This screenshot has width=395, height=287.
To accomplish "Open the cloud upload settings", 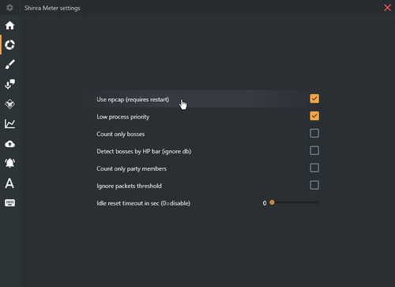I will tap(9, 144).
